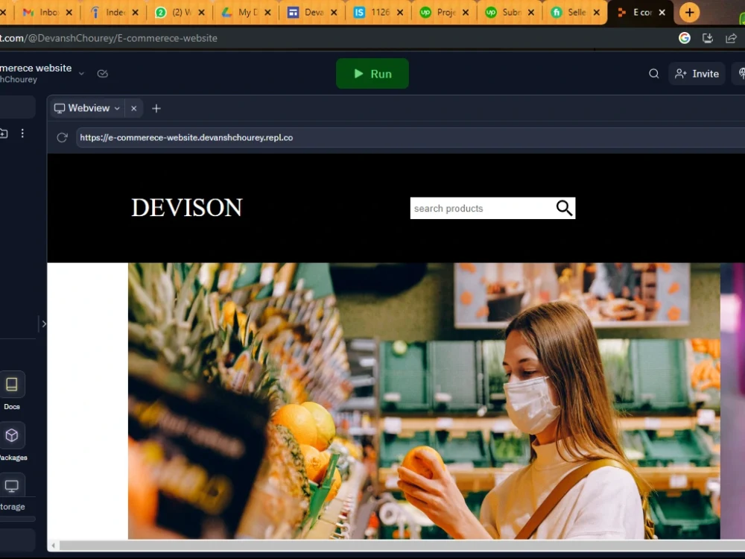This screenshot has height=559, width=745.
Task: Close the WhatsApp browser tab
Action: [201, 13]
